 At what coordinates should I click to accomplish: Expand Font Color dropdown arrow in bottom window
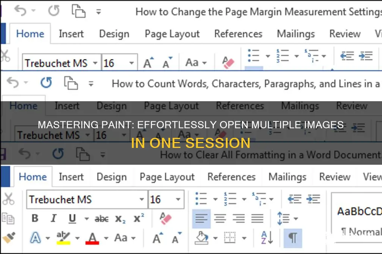point(106,238)
